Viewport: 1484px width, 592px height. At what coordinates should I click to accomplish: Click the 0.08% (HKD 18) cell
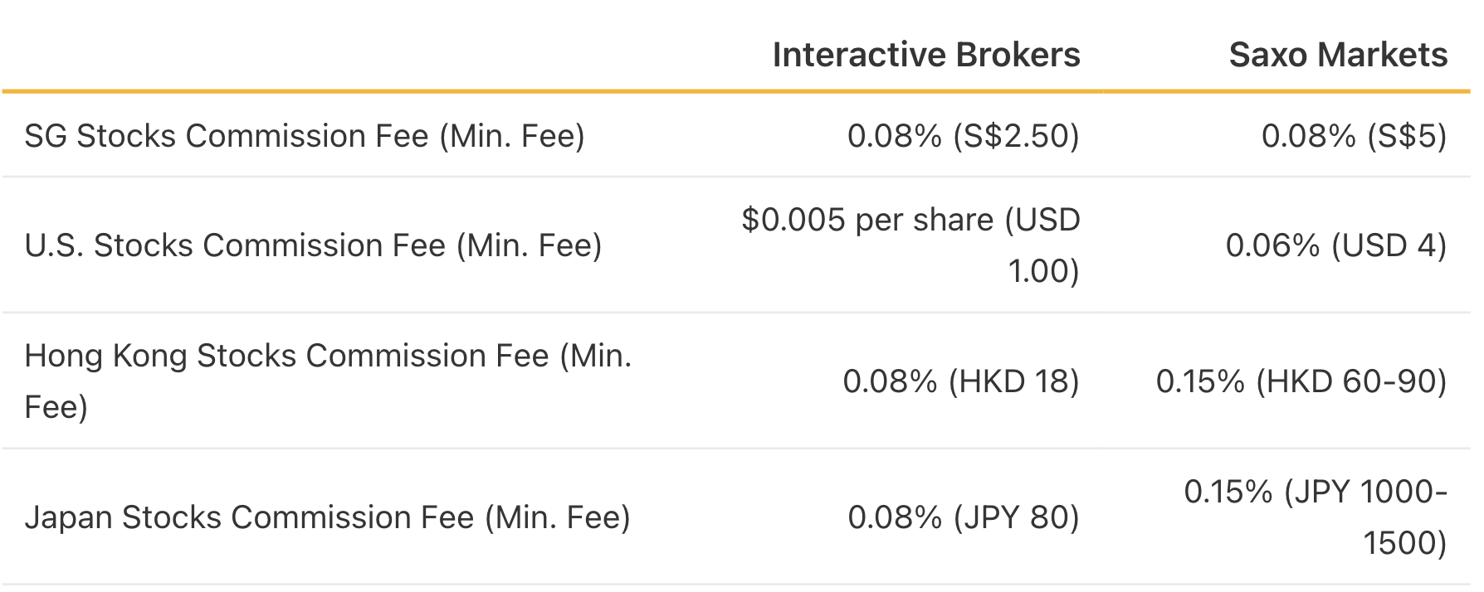pyautogui.click(x=961, y=381)
